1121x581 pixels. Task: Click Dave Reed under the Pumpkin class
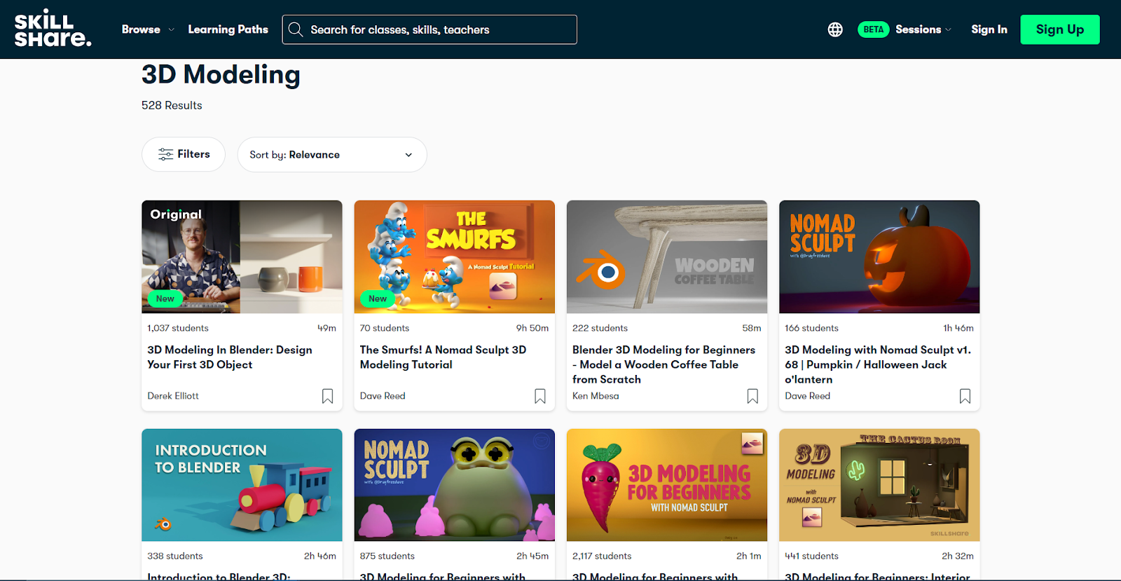[x=807, y=396]
